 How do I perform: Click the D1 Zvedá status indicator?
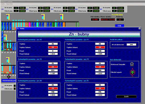coord(22,8)
